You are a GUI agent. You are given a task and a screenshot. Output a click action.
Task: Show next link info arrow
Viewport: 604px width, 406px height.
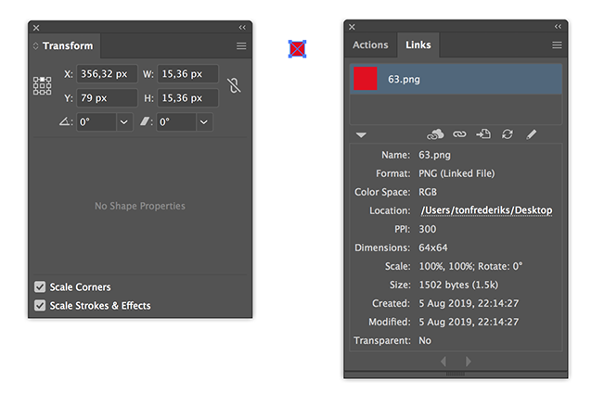[468, 362]
